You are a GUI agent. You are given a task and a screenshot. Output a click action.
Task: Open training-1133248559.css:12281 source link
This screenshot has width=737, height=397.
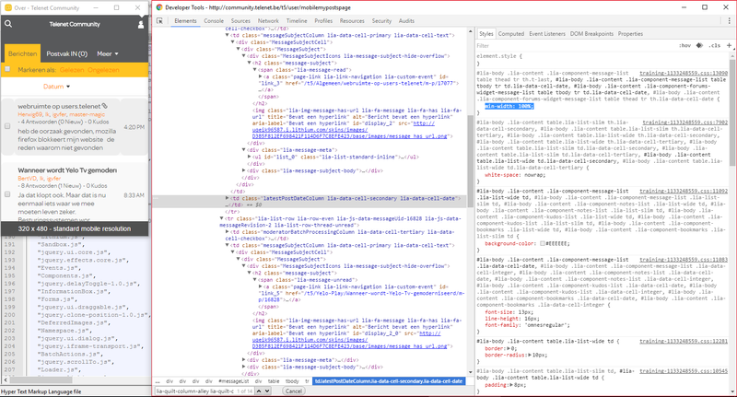[684, 341]
